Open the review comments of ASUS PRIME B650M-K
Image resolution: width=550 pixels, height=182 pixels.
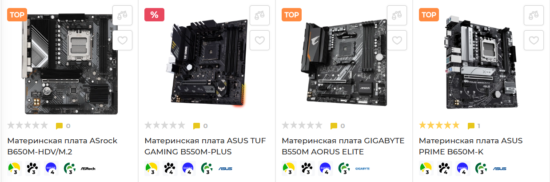(474, 126)
